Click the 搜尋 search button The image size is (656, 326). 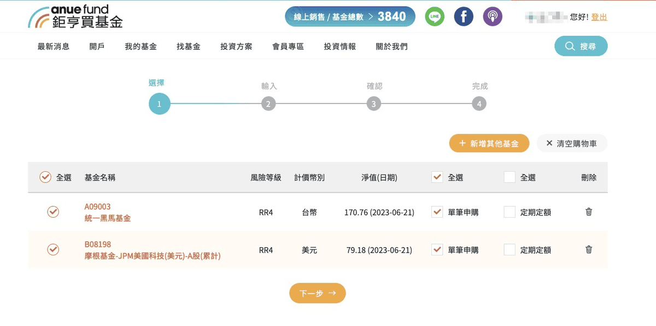(581, 46)
